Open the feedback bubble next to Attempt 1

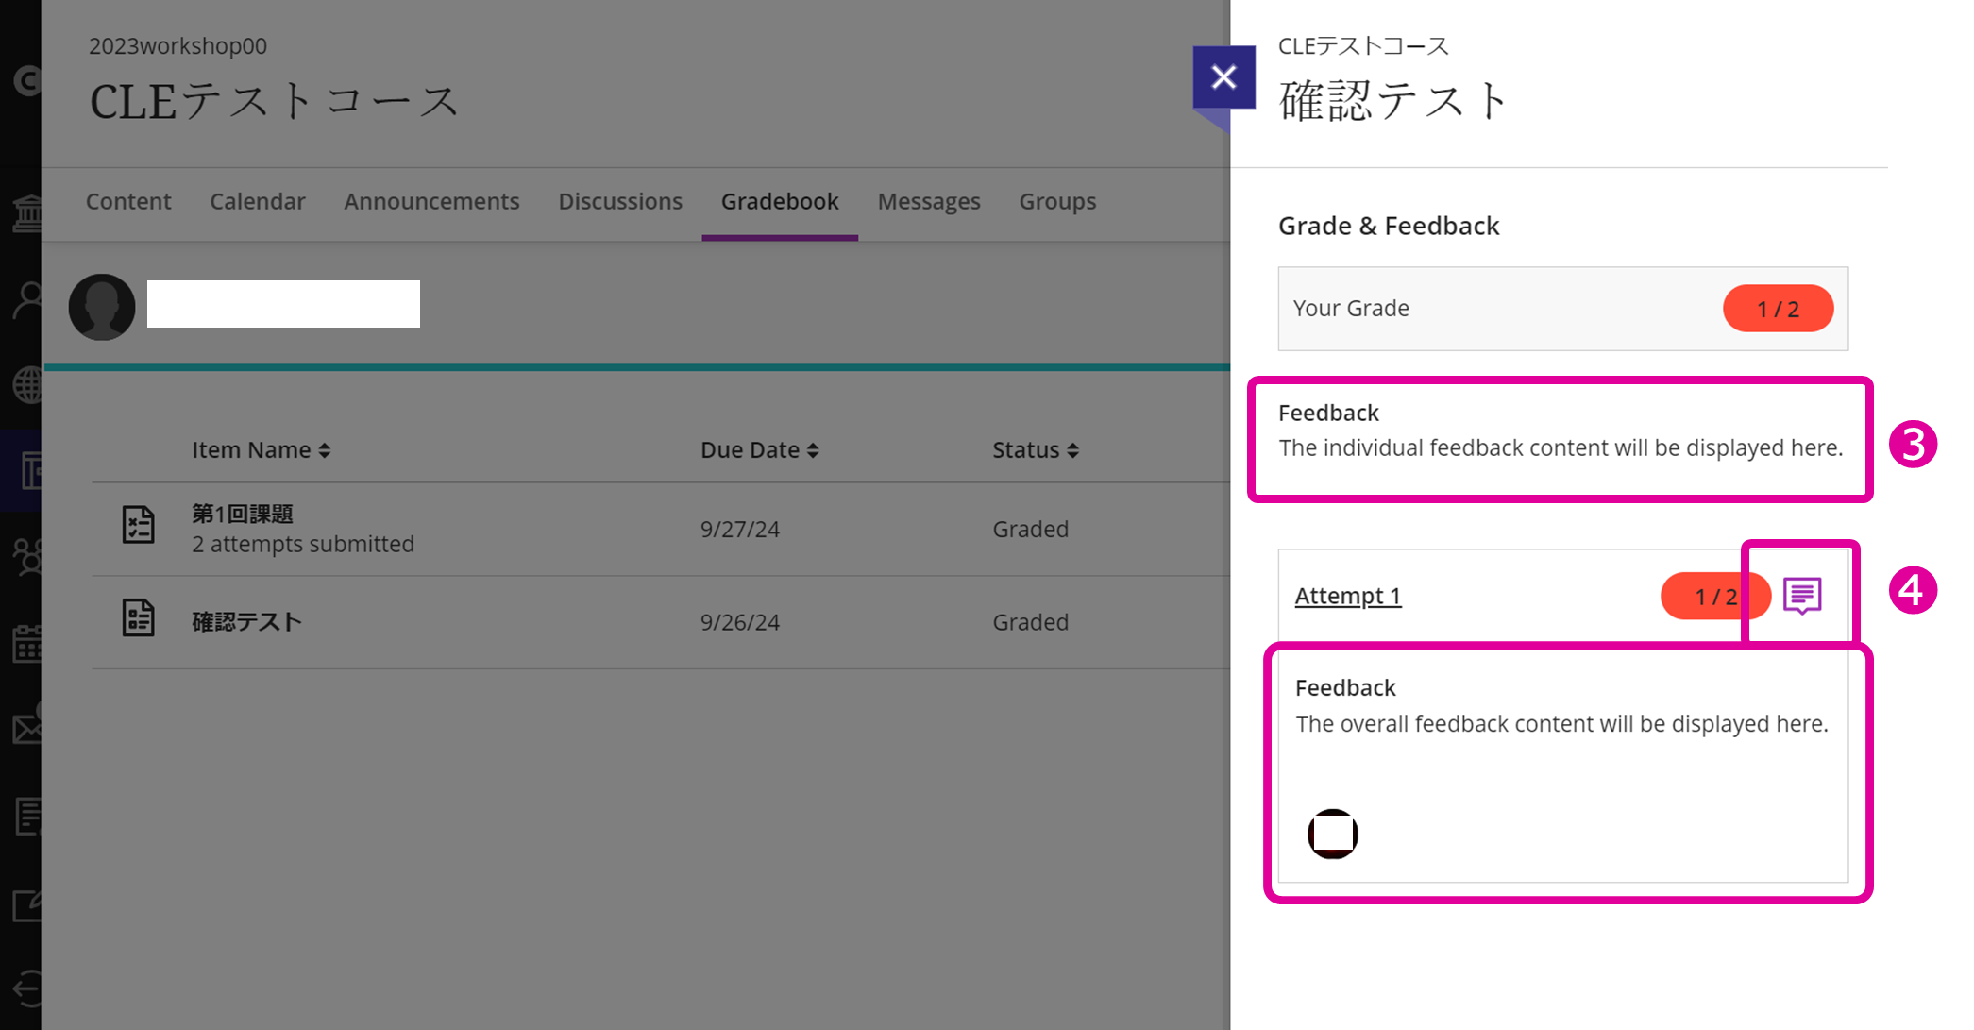(1801, 595)
